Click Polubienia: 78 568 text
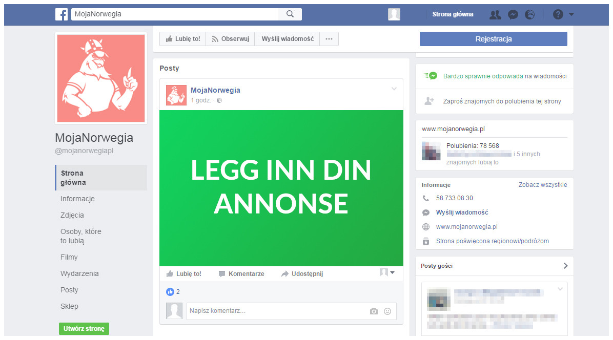 (x=473, y=145)
